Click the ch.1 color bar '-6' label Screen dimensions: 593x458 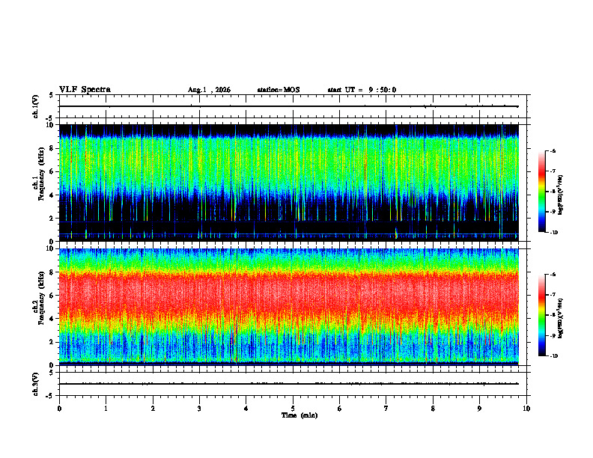[553, 151]
